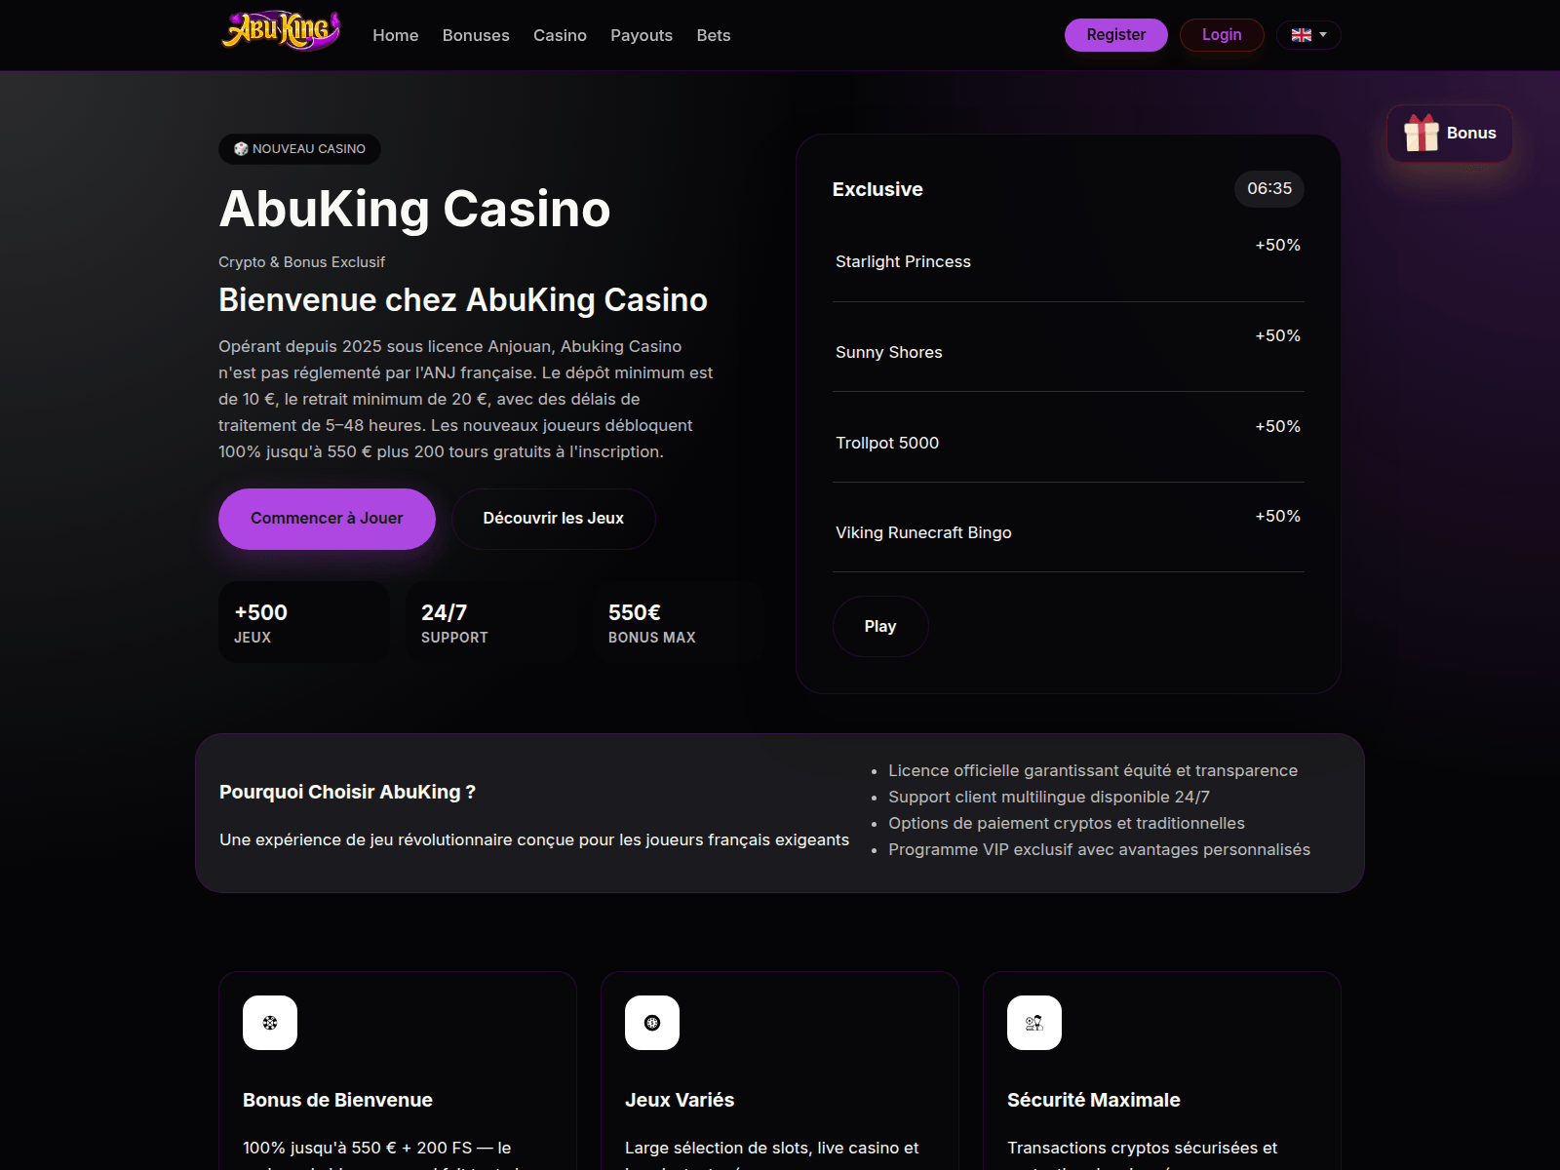This screenshot has height=1170, width=1560.
Task: Click the Jeux Variés slot wheel icon
Action: click(652, 1022)
